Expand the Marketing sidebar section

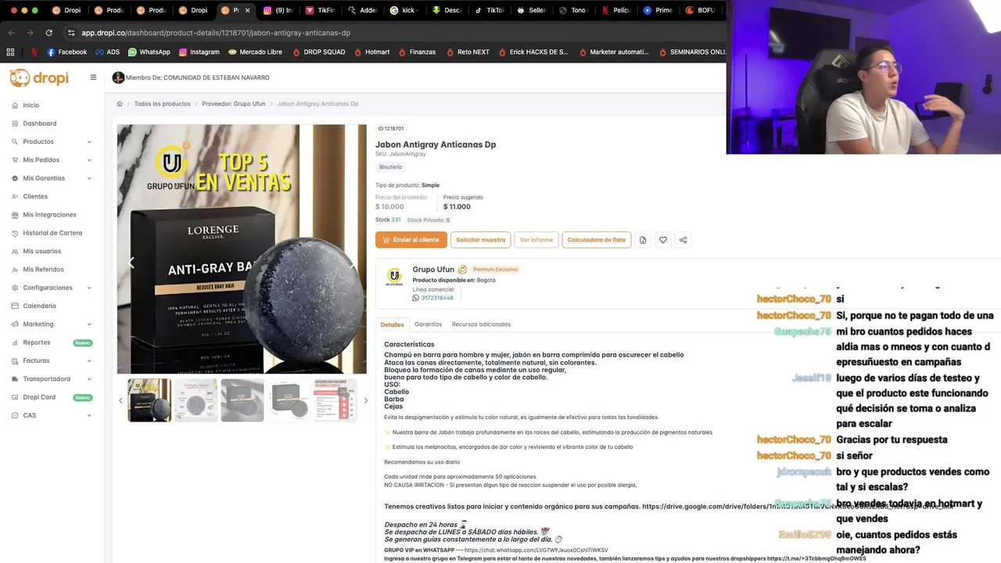point(52,324)
